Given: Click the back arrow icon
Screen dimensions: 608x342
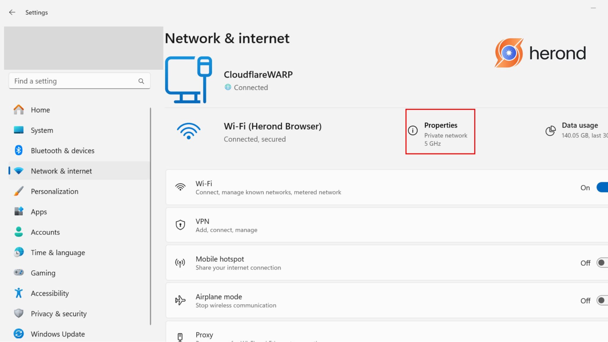Looking at the screenshot, I should [x=12, y=12].
